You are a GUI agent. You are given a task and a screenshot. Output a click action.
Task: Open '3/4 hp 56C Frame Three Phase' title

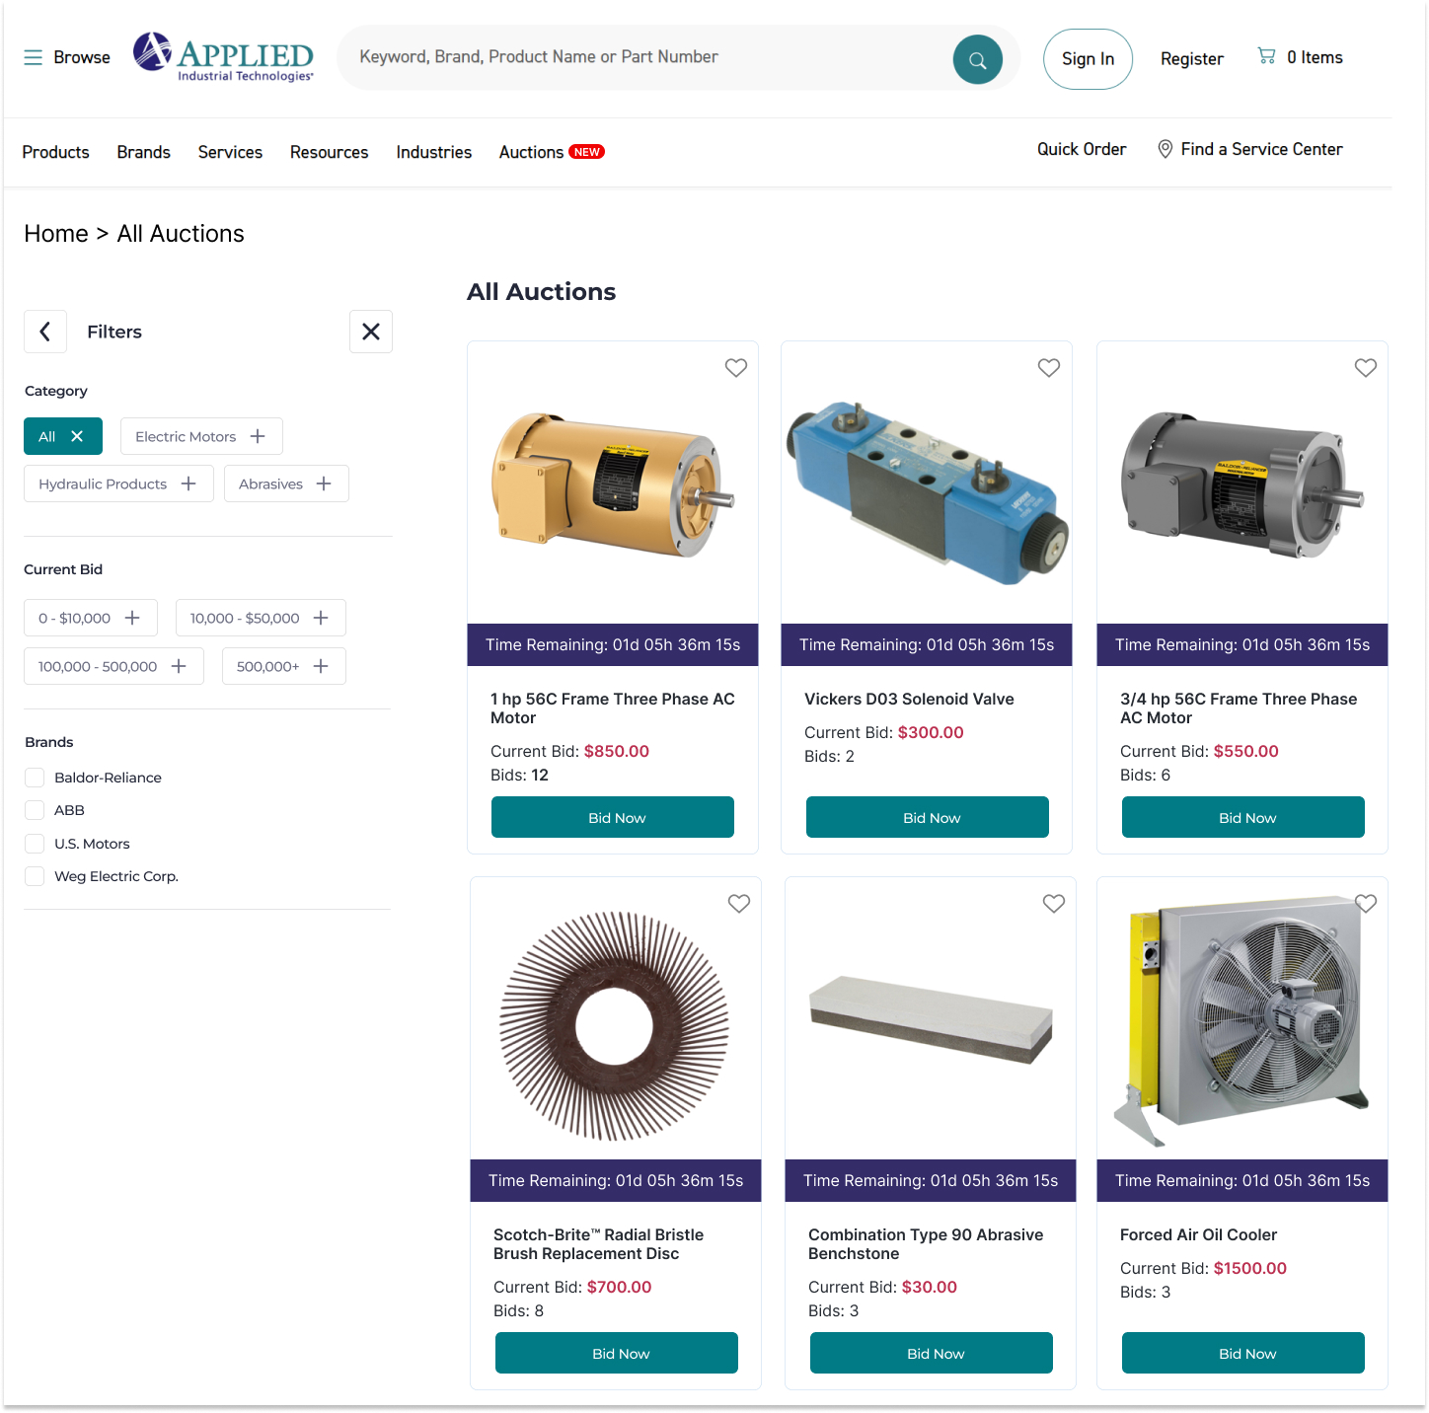coord(1239,708)
